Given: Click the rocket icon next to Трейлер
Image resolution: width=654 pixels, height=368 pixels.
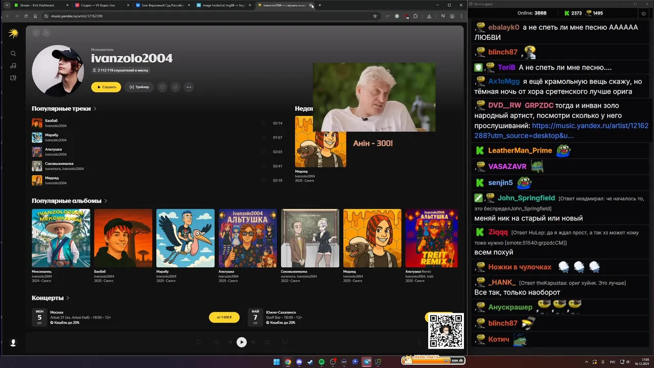Looking at the screenshot, I should [175, 87].
